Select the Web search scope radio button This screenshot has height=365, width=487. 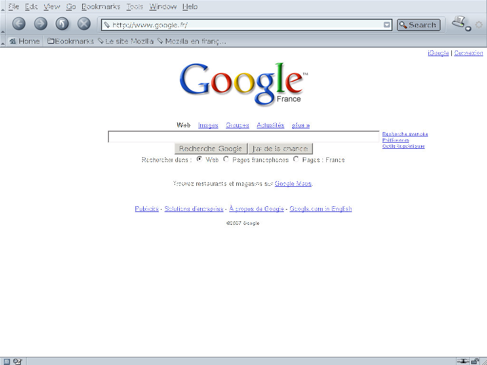[x=199, y=159]
